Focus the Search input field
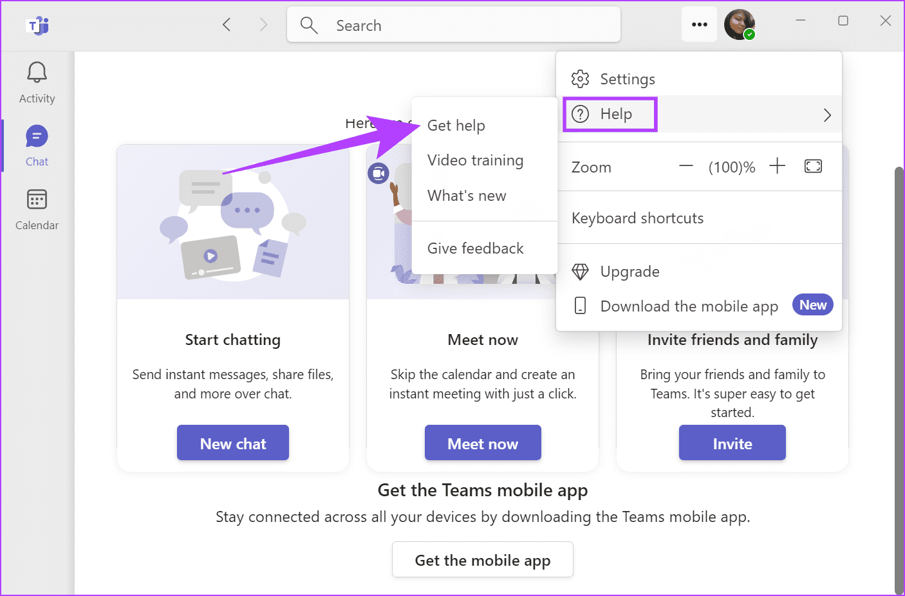The image size is (905, 596). pyautogui.click(x=454, y=25)
